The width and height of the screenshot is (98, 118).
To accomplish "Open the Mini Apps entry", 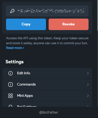I will 47,96.
